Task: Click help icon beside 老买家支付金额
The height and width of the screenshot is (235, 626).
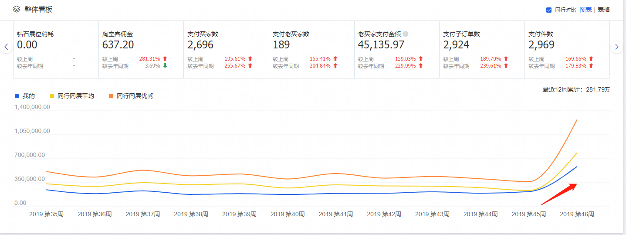Action: click(406, 34)
